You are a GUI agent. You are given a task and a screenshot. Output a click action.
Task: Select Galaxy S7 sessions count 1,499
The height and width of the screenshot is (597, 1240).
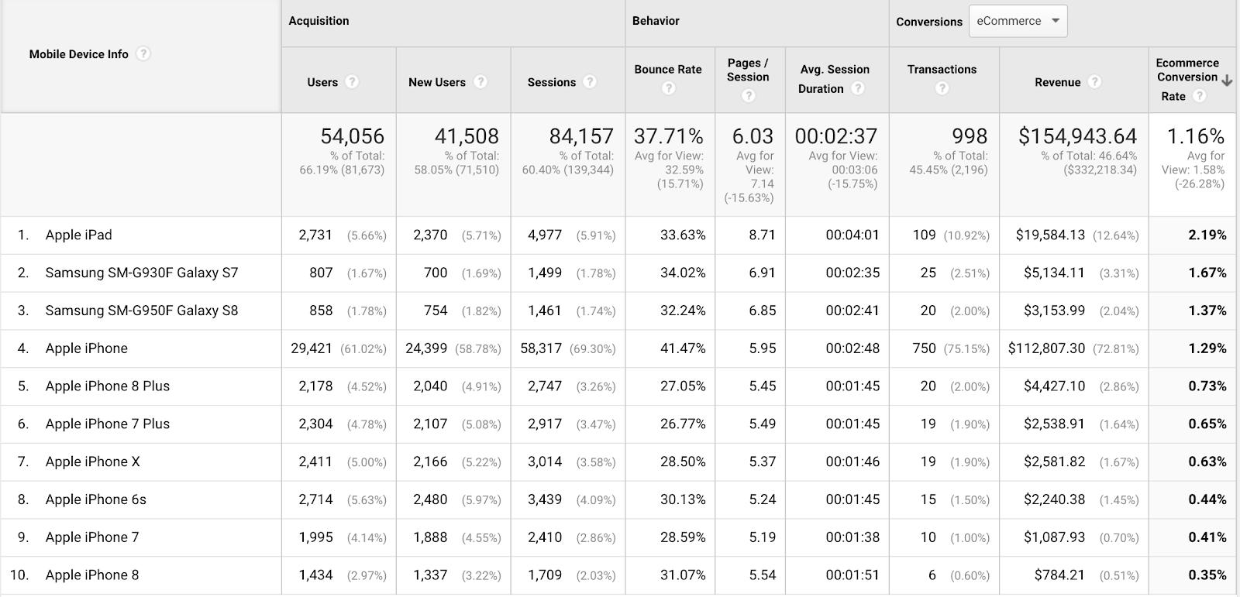coord(545,273)
